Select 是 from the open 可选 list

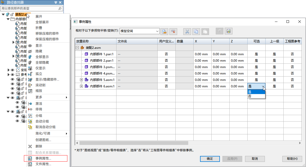tap(256, 92)
